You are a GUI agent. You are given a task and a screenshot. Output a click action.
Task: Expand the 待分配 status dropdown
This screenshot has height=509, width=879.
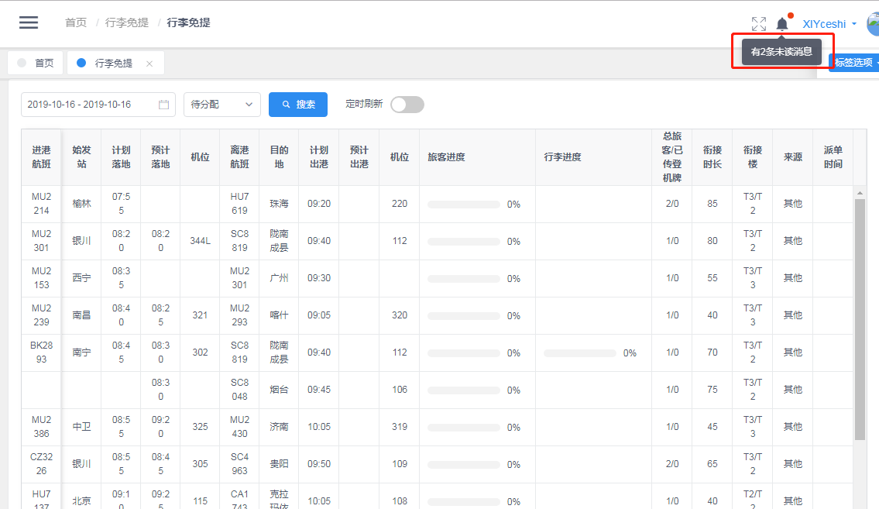point(222,105)
